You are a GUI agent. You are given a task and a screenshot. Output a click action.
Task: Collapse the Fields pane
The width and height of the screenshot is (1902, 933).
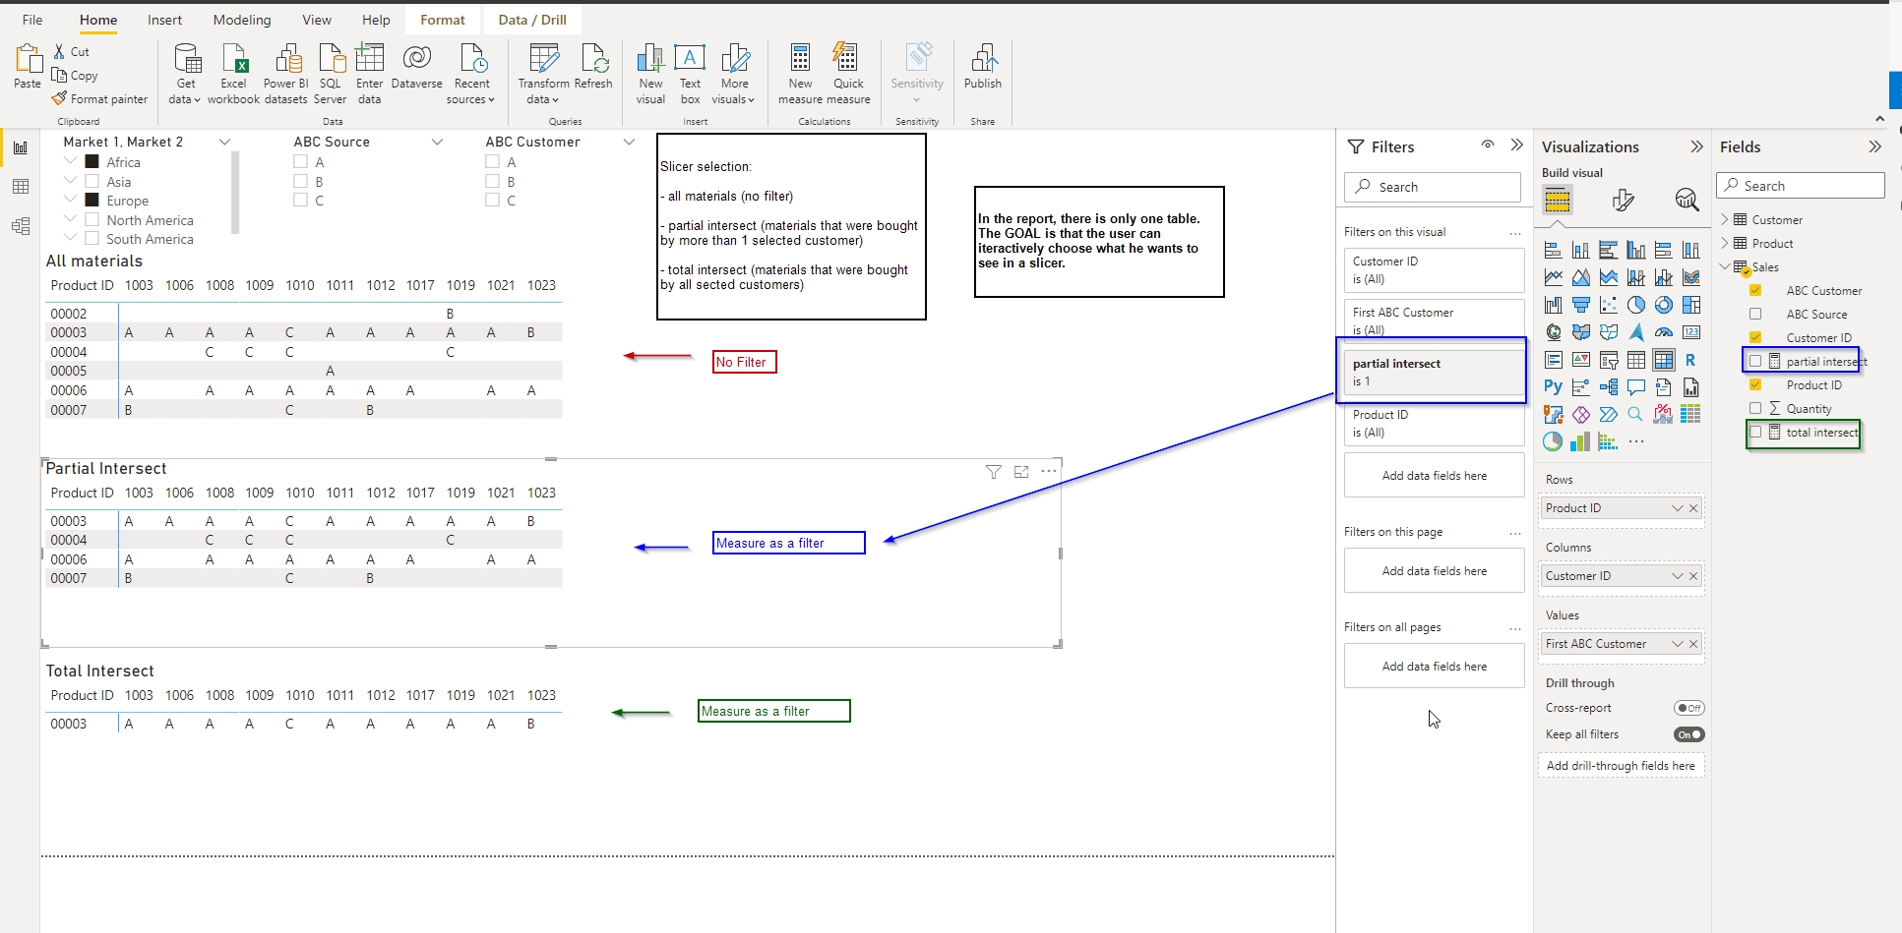(x=1874, y=146)
